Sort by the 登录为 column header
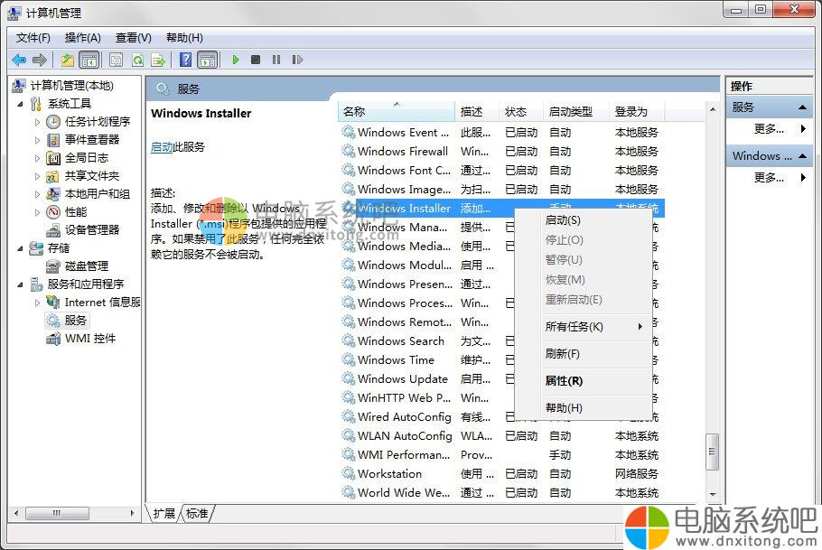The height and width of the screenshot is (550, 822). coord(636,112)
